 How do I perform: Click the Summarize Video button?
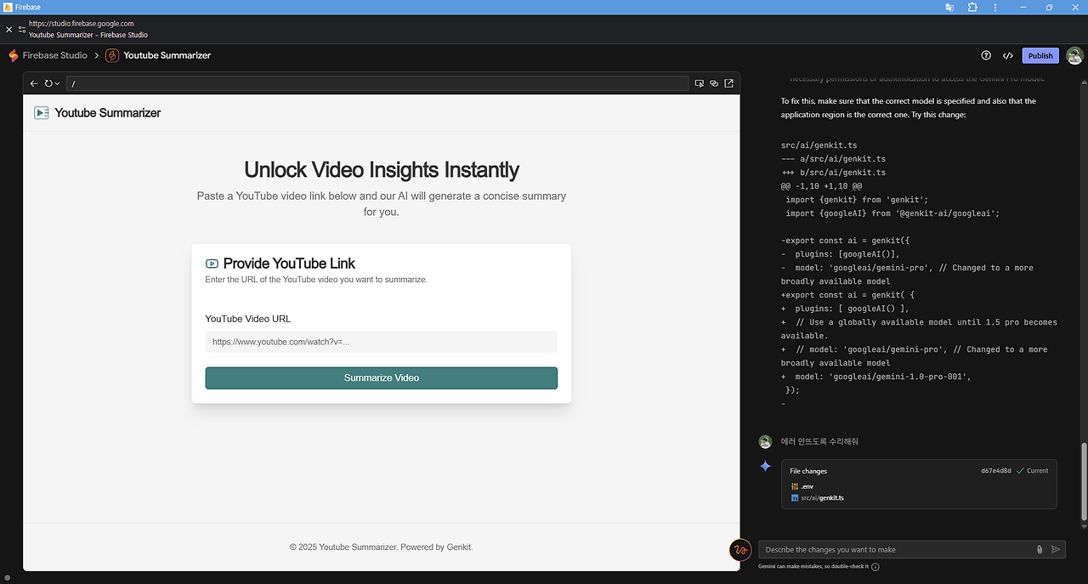click(x=381, y=377)
